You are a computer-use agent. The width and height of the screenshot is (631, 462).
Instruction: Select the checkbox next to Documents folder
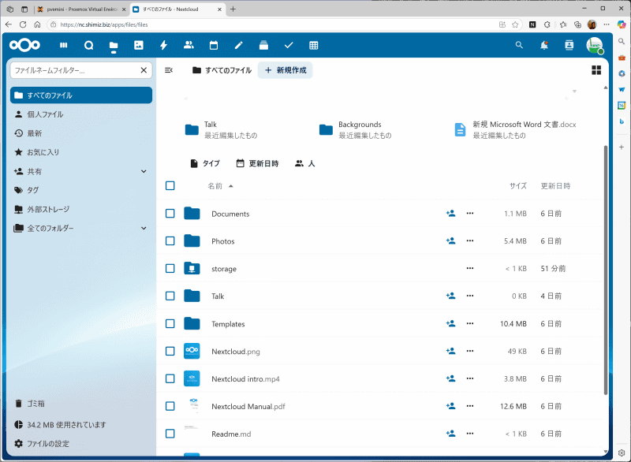[170, 214]
